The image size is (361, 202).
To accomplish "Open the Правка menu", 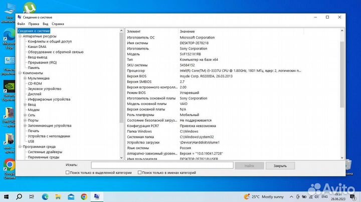I will click(x=34, y=24).
